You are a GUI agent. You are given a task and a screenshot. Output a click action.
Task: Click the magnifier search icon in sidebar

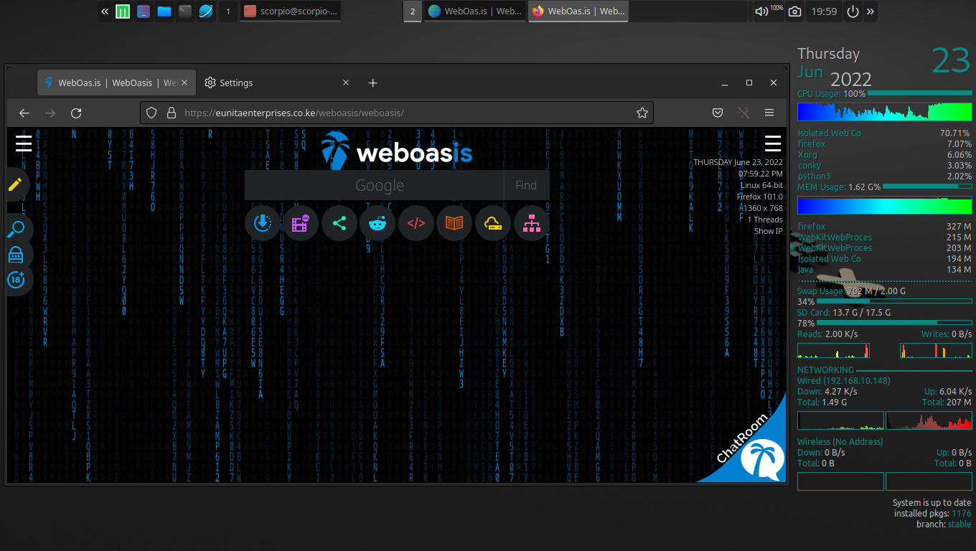17,228
